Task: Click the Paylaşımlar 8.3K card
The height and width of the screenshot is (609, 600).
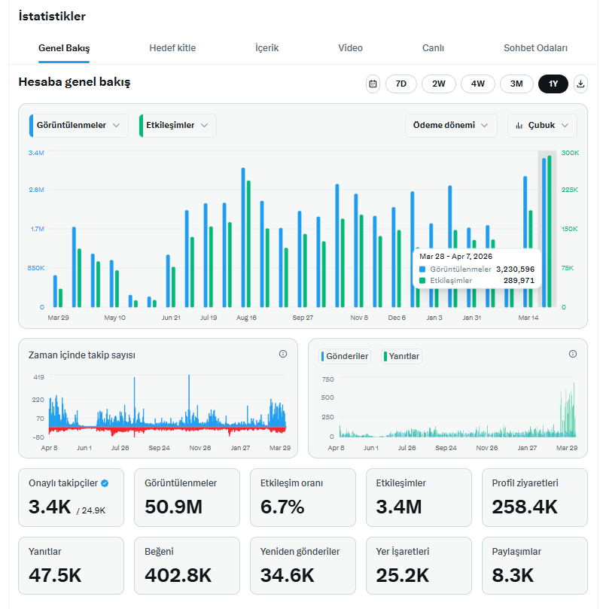Action: [x=535, y=565]
